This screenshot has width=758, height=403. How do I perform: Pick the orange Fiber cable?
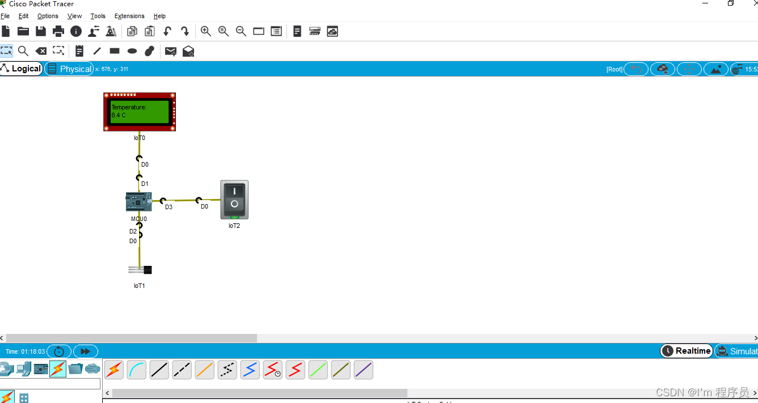(205, 370)
